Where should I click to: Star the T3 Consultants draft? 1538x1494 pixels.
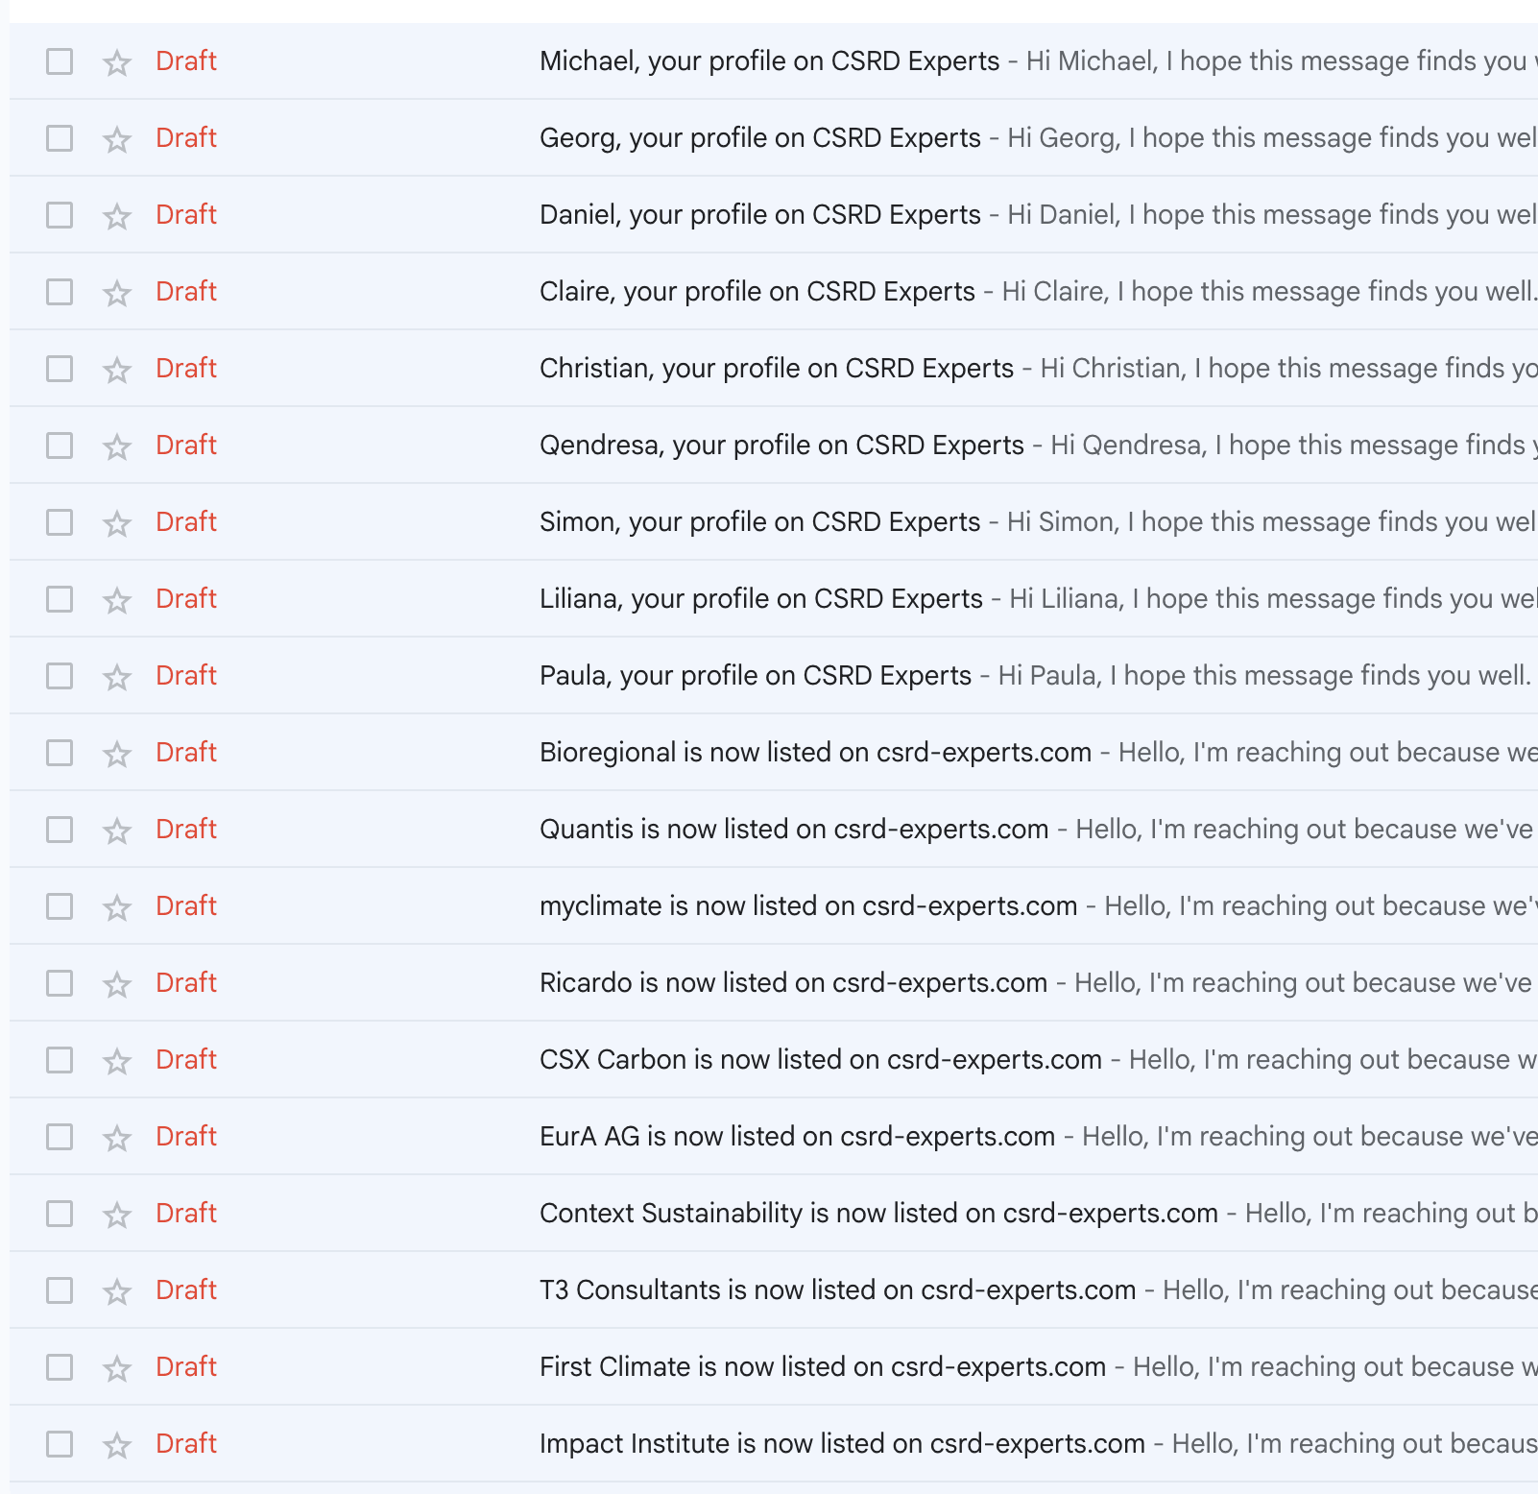117,1291
